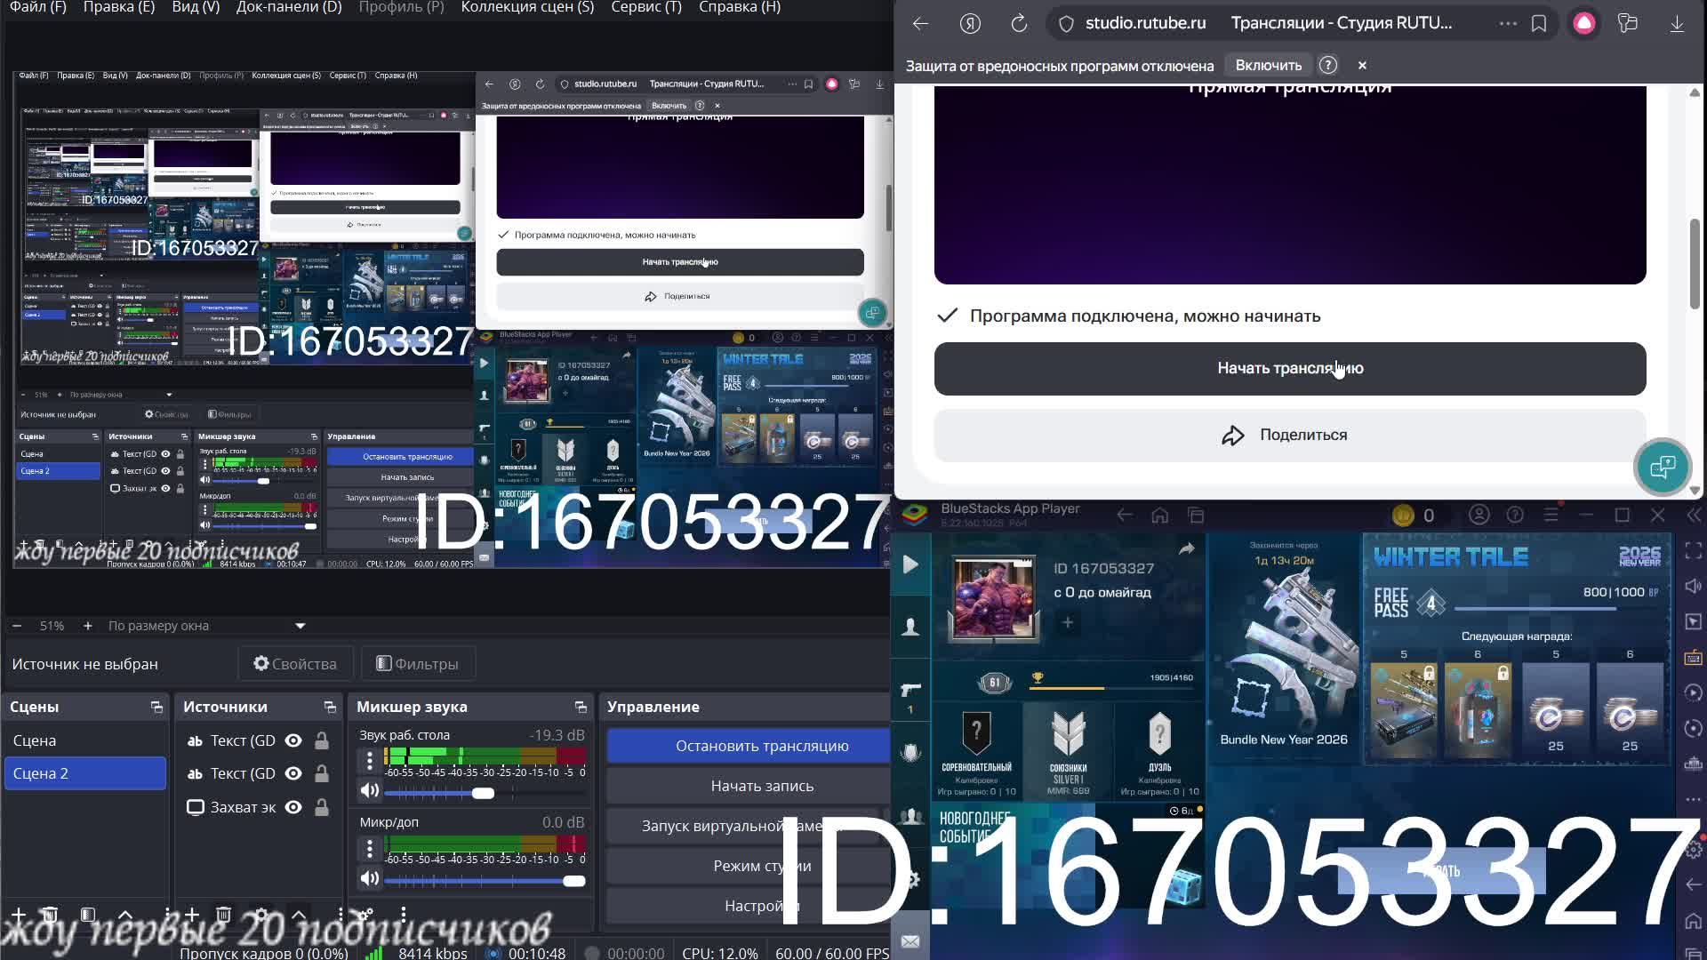Image resolution: width=1707 pixels, height=960 pixels.
Task: Open the Сервис menu
Action: [x=645, y=7]
